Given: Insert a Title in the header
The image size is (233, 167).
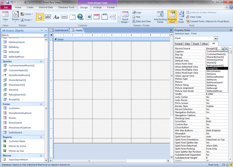Looking at the screenshot, I should tap(136, 17).
